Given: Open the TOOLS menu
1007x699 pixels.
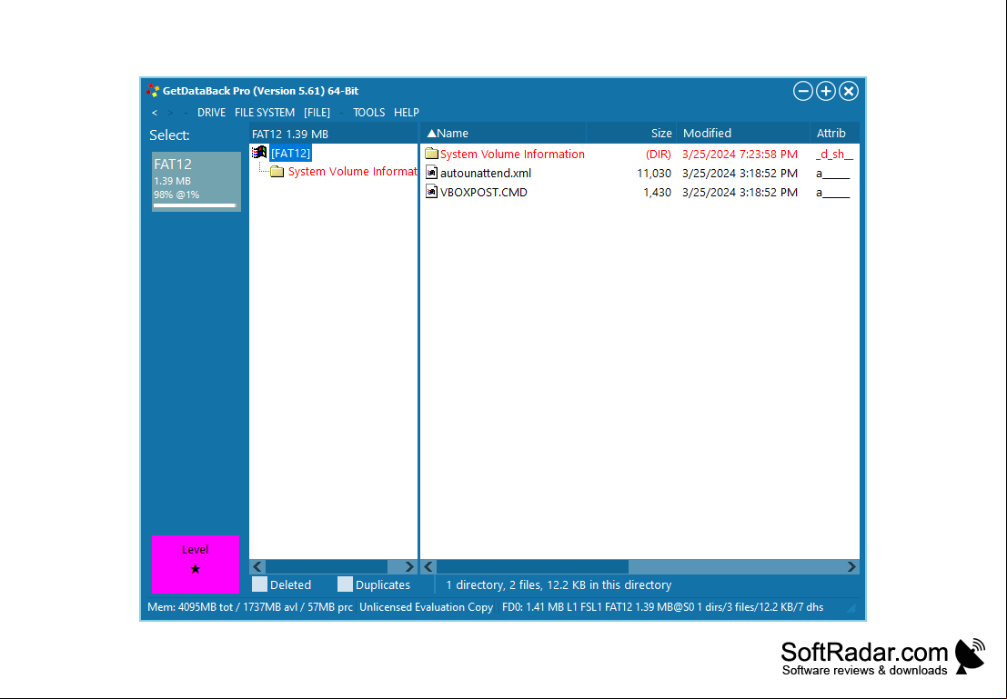Looking at the screenshot, I should pyautogui.click(x=368, y=113).
